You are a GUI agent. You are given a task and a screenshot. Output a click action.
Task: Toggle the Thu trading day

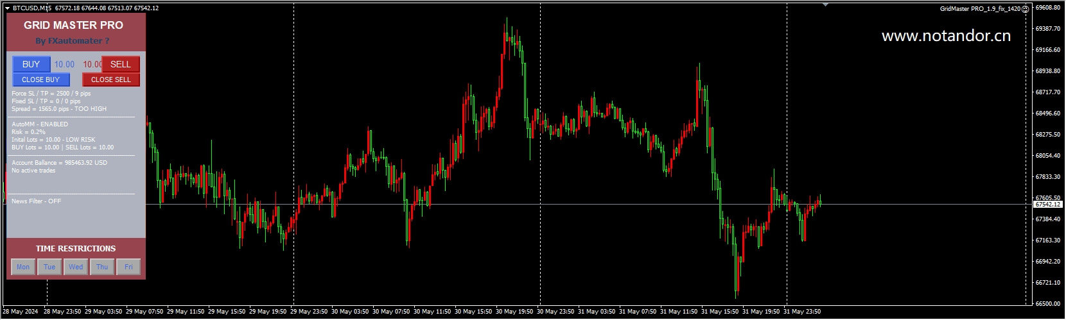click(102, 267)
